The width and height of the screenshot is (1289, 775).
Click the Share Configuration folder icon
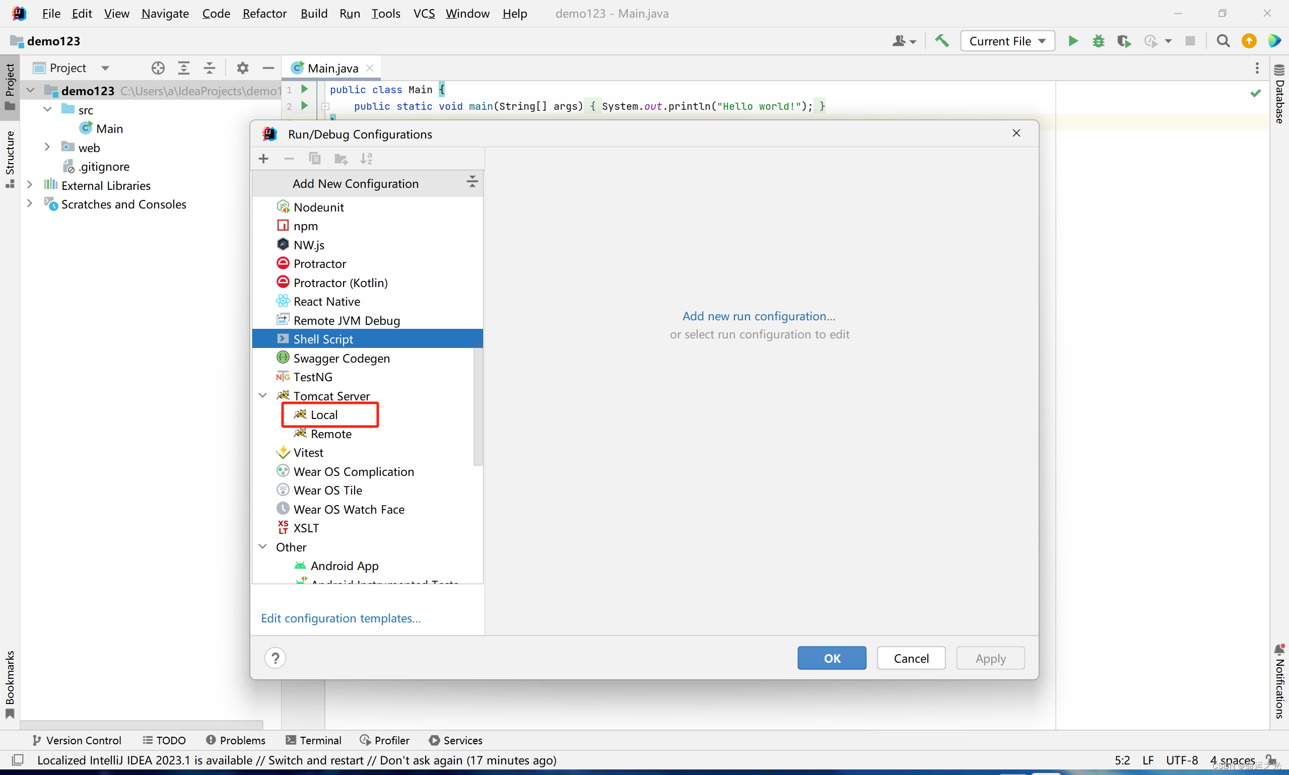[340, 158]
